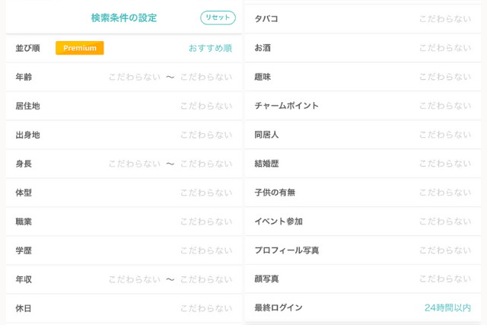Select the maximum 年収 value

206,279
